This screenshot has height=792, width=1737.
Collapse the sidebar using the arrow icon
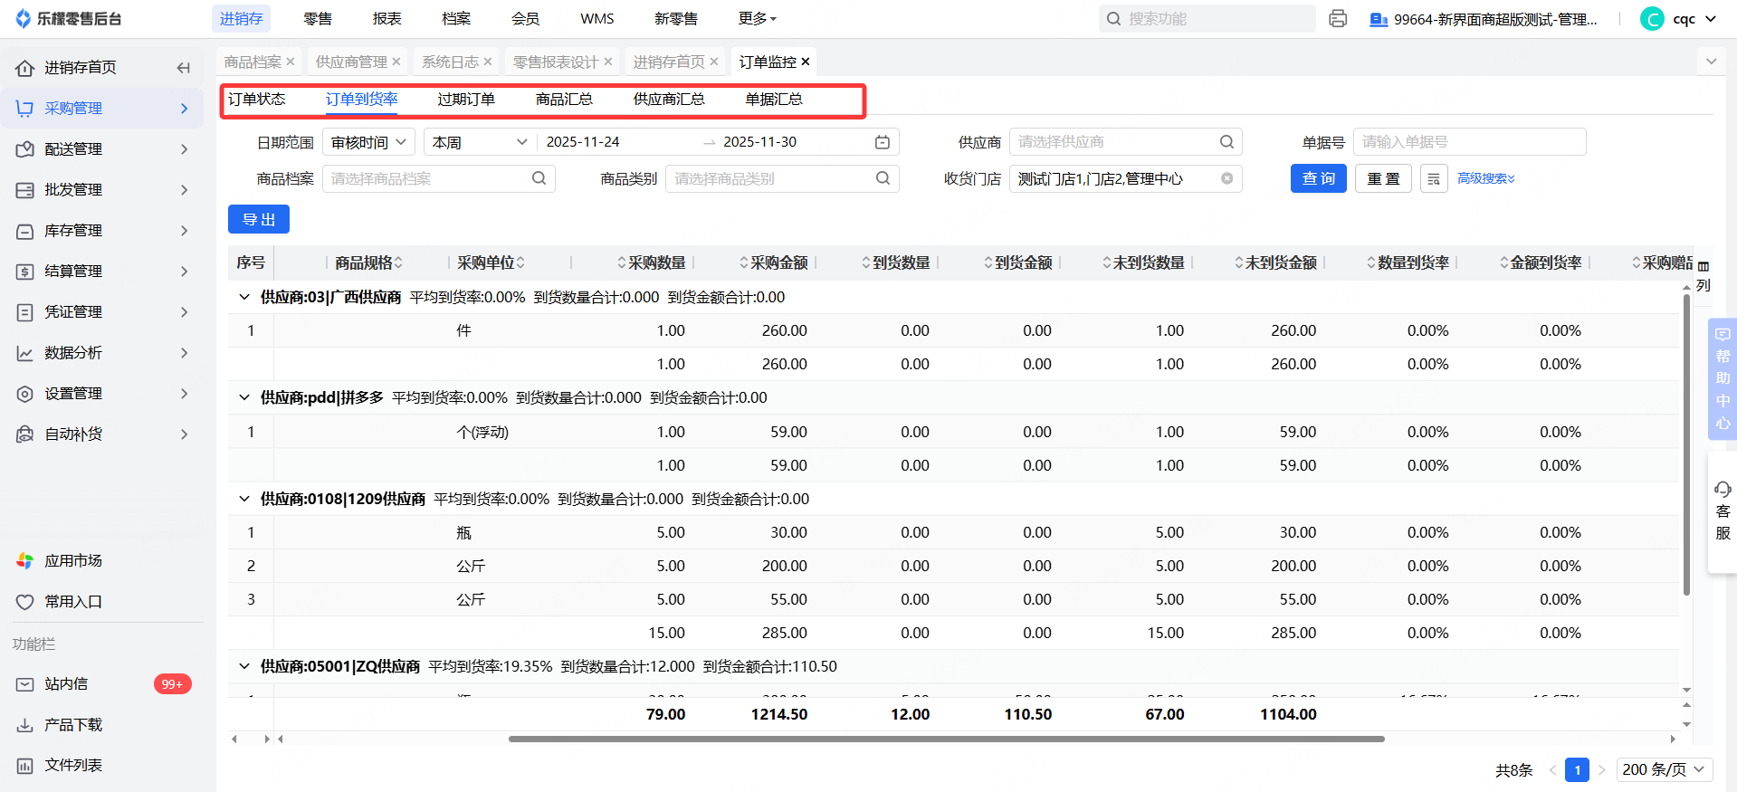point(184,68)
